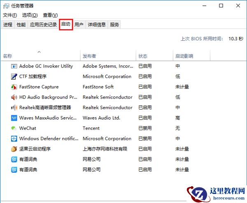The image size is (247, 203).
Task: Switch to the 性能 tab
Action: (21, 25)
